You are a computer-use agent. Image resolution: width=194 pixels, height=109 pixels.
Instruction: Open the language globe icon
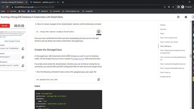(x=186, y=17)
